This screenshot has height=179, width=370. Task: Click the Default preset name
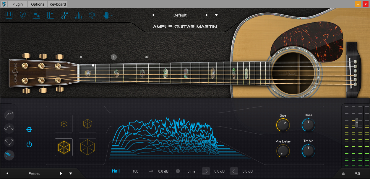(180, 15)
